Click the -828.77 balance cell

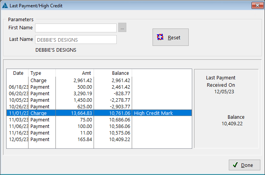[122, 94]
